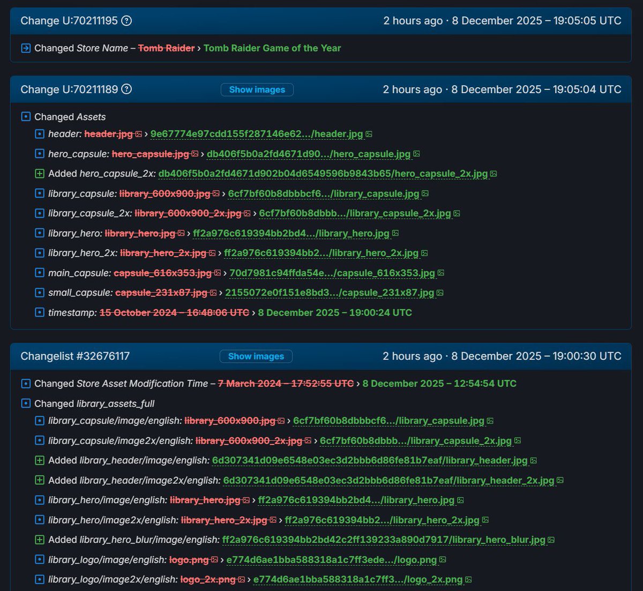Open image icon after struck-through header.jpg
This screenshot has width=643, height=591.
[x=139, y=134]
